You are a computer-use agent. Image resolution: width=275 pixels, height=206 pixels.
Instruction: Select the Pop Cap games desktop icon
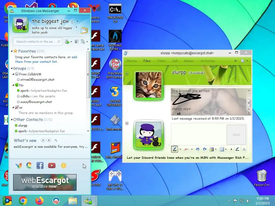(115, 68)
